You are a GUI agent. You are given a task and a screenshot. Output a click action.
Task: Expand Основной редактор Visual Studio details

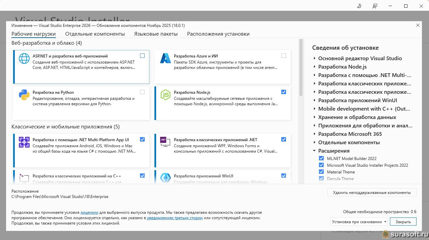click(314, 58)
